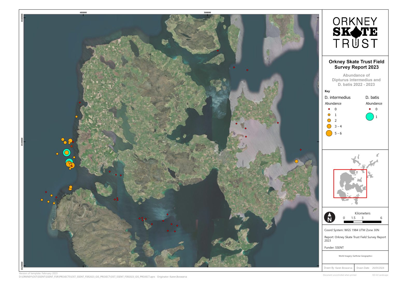The image size is (398, 281).
Task: Expand the Key section
Action: (327, 91)
